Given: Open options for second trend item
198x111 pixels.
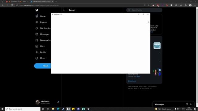Looking at the screenshot, I should point(160,61).
